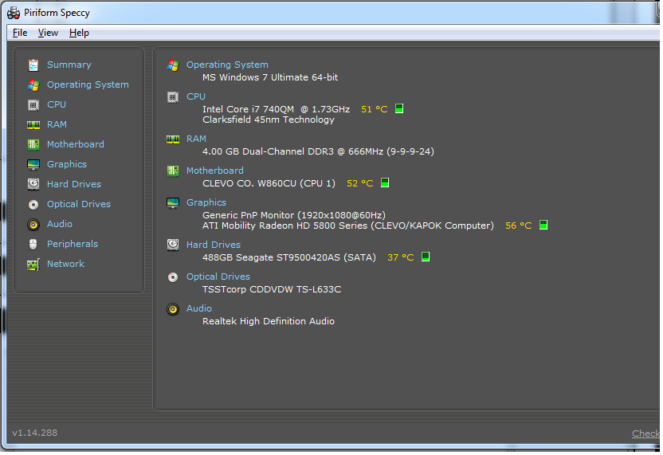This screenshot has width=663, height=455.
Task: Select Operating System in the sidebar
Action: (x=88, y=84)
